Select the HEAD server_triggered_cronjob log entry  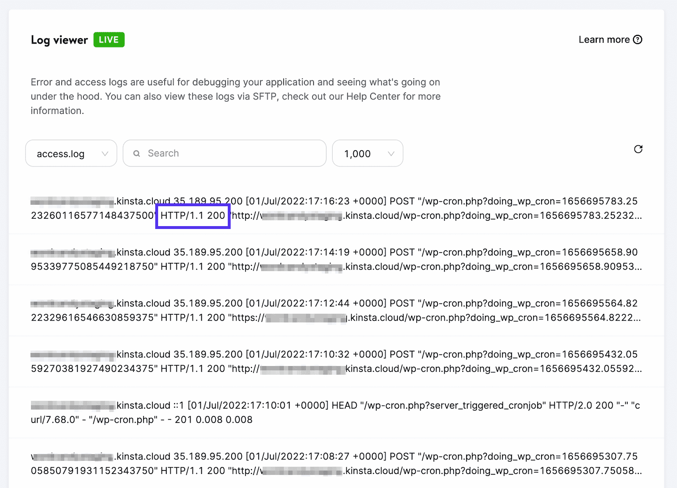click(334, 412)
